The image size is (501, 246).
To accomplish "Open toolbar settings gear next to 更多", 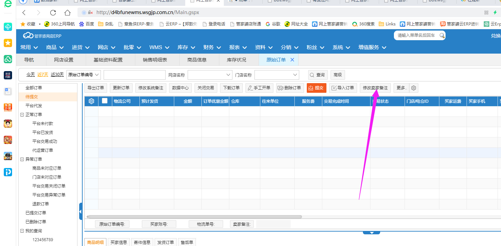I will coord(414,88).
